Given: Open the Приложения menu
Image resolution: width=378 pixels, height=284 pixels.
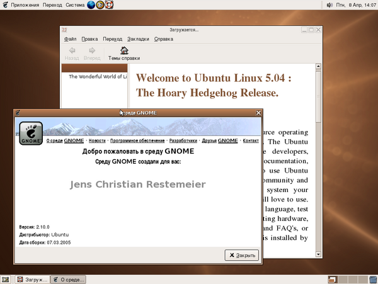Looking at the screenshot, I should pos(21,5).
